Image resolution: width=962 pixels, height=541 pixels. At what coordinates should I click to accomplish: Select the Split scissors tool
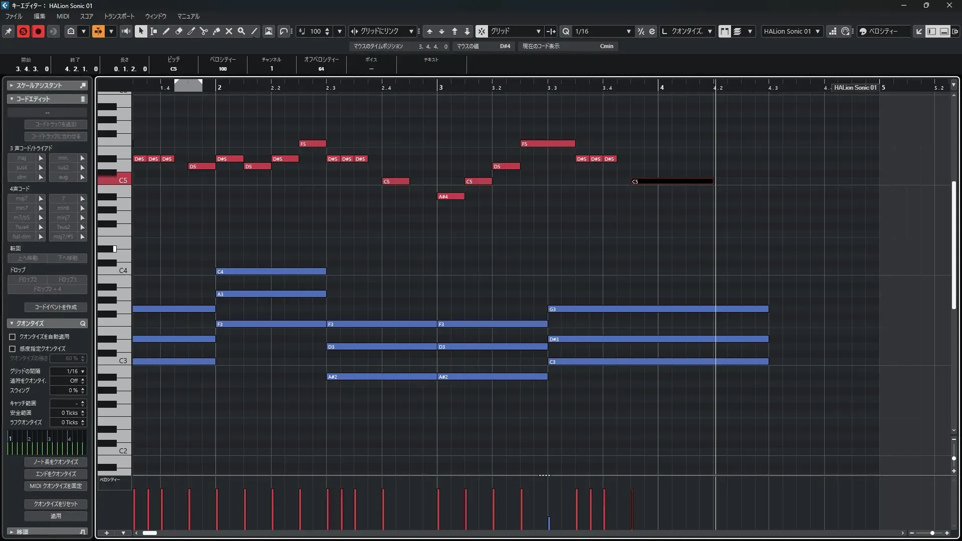click(x=203, y=31)
